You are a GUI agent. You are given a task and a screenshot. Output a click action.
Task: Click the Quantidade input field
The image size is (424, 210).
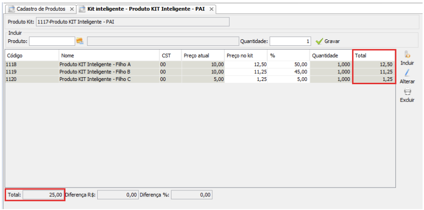(x=290, y=41)
